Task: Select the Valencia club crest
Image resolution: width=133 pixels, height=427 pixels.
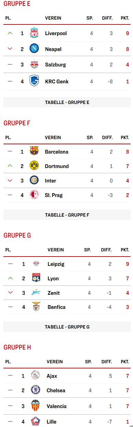Action: tap(35, 406)
